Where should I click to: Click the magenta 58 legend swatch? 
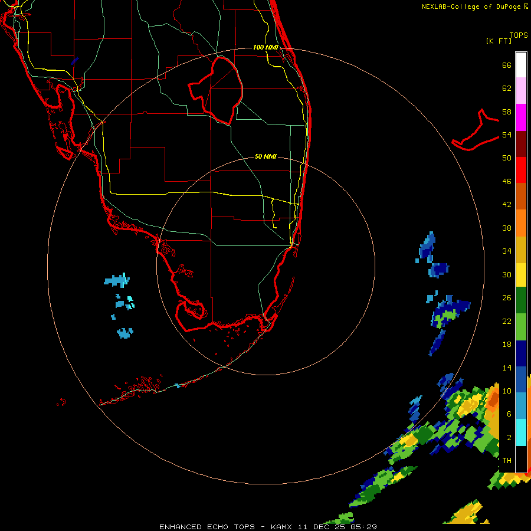click(x=521, y=117)
